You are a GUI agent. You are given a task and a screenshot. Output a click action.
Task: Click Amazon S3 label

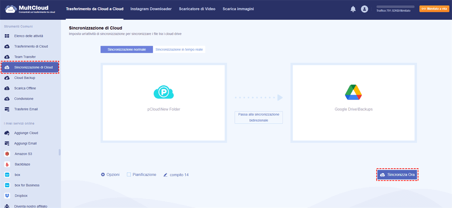(23, 154)
